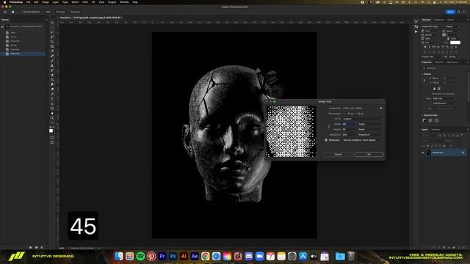Screen dimensions: 470x264
Task: Select the Frame tool
Action: click(52, 46)
